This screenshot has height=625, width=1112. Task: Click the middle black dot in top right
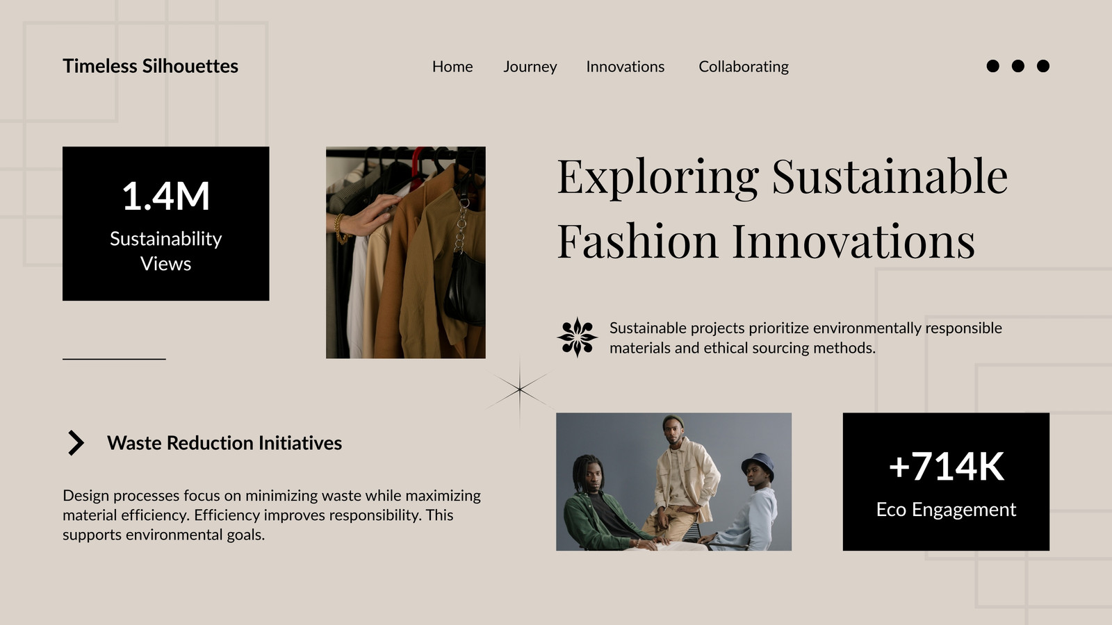click(x=1018, y=66)
